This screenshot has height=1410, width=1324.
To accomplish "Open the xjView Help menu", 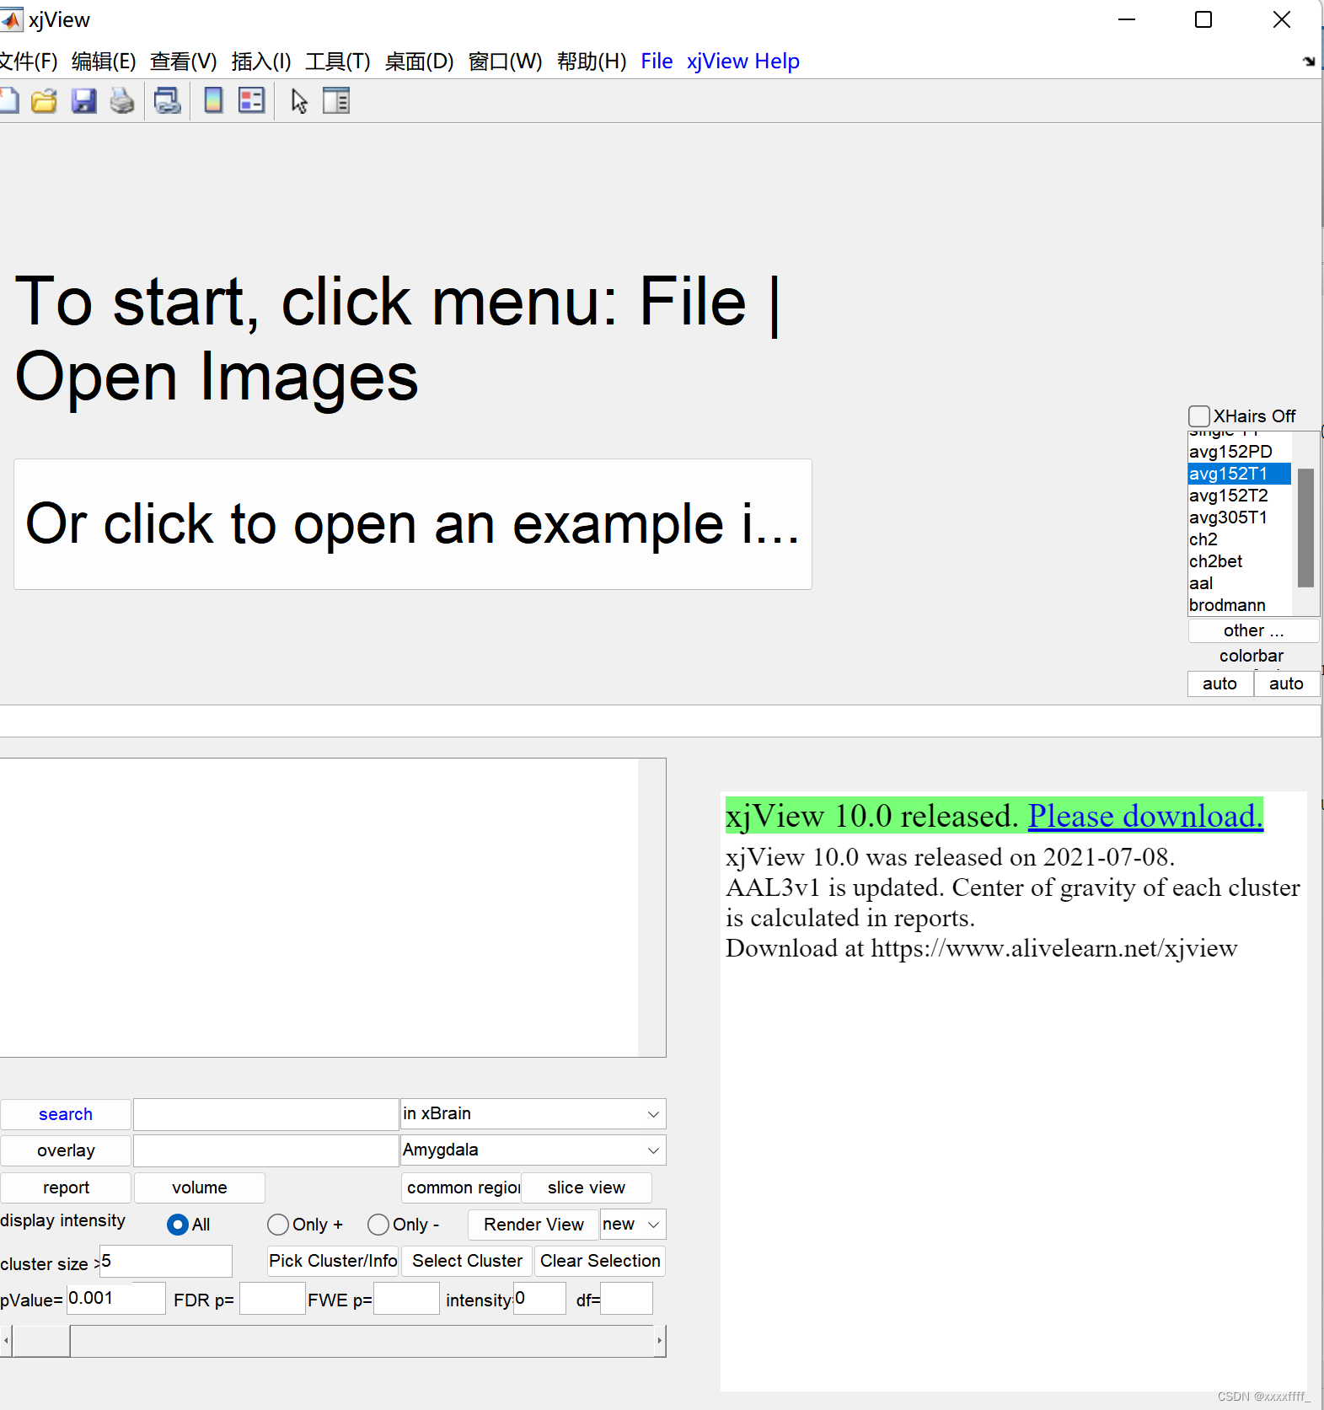I will pos(742,62).
